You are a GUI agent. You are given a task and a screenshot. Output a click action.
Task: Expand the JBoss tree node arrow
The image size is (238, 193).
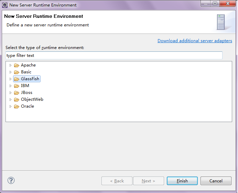click(10, 93)
